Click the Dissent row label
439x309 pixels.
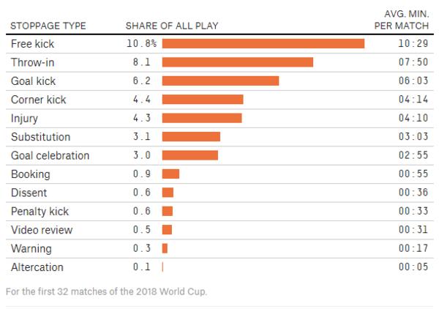coord(29,193)
